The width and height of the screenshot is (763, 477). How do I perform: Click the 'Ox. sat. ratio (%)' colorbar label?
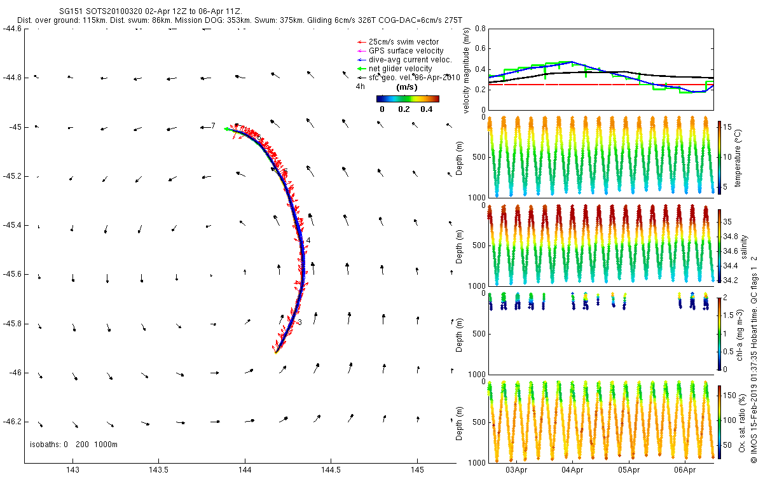[742, 422]
